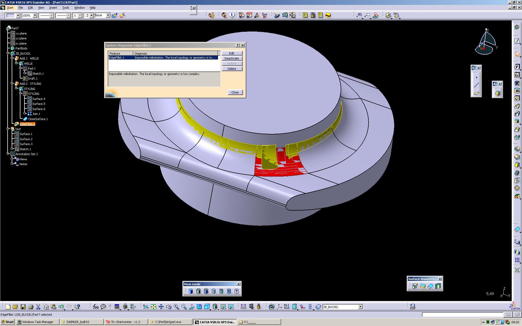Image resolution: width=522 pixels, height=326 pixels.
Task: Open the None layer dropdown
Action: pos(108,15)
